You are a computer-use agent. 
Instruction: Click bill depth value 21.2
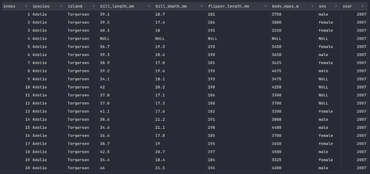[160, 119]
